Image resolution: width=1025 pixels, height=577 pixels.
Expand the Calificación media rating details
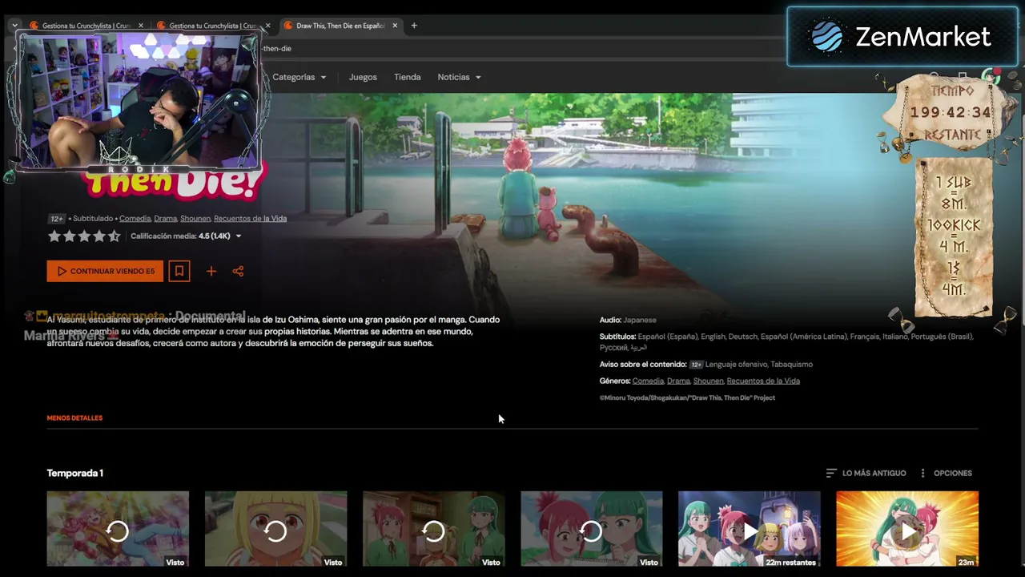tap(186, 236)
